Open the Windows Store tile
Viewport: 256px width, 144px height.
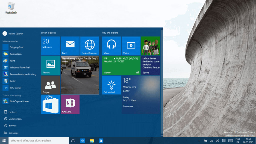(x=51, y=105)
